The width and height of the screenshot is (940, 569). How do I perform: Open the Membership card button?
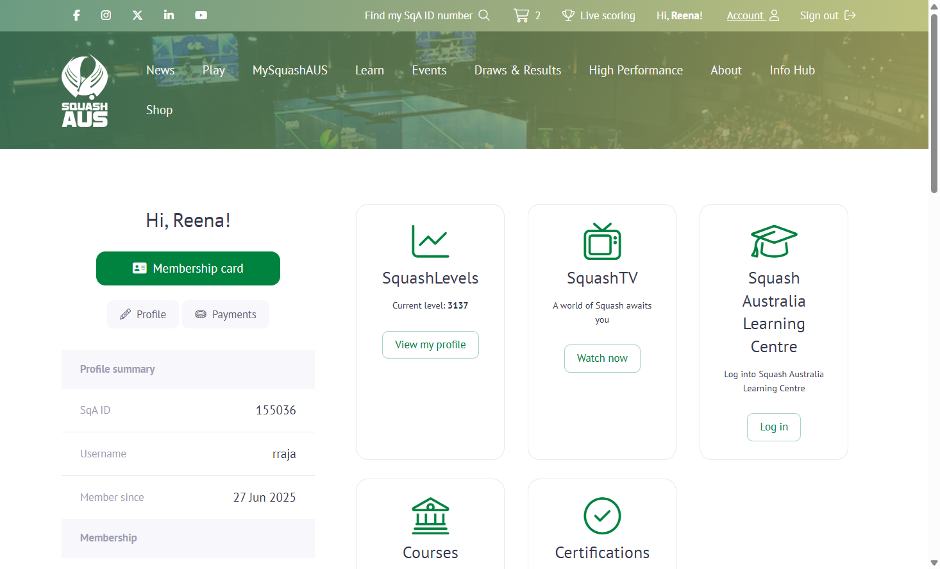pyautogui.click(x=188, y=268)
